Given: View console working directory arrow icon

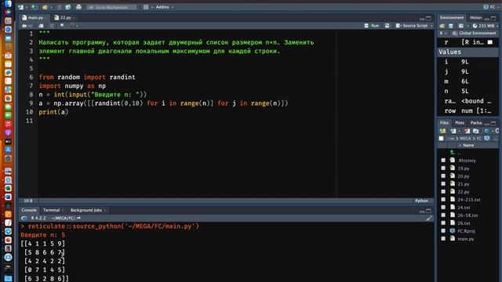Looking at the screenshot, I should click(78, 218).
